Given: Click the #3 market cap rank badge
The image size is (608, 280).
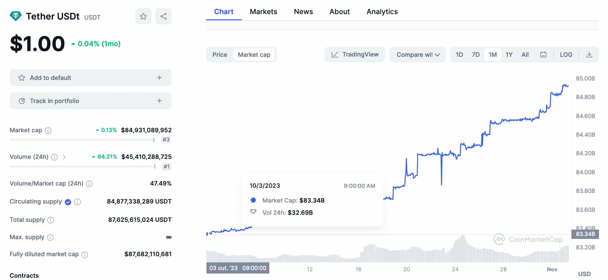Looking at the screenshot, I should tap(166, 140).
